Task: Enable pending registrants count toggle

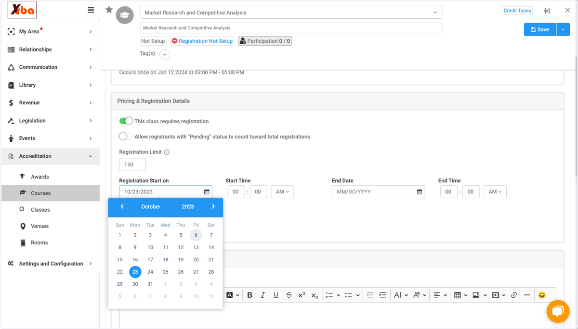Action: point(126,136)
